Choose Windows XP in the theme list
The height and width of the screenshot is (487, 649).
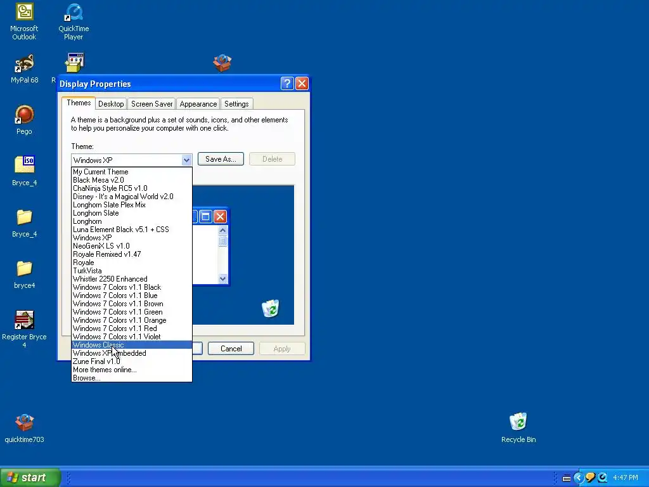click(132, 238)
